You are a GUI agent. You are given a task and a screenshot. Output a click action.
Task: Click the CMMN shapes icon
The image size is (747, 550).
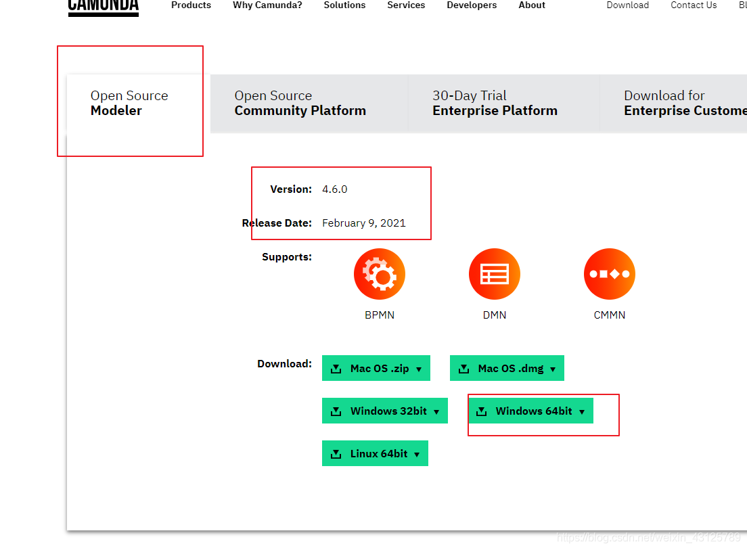click(610, 274)
